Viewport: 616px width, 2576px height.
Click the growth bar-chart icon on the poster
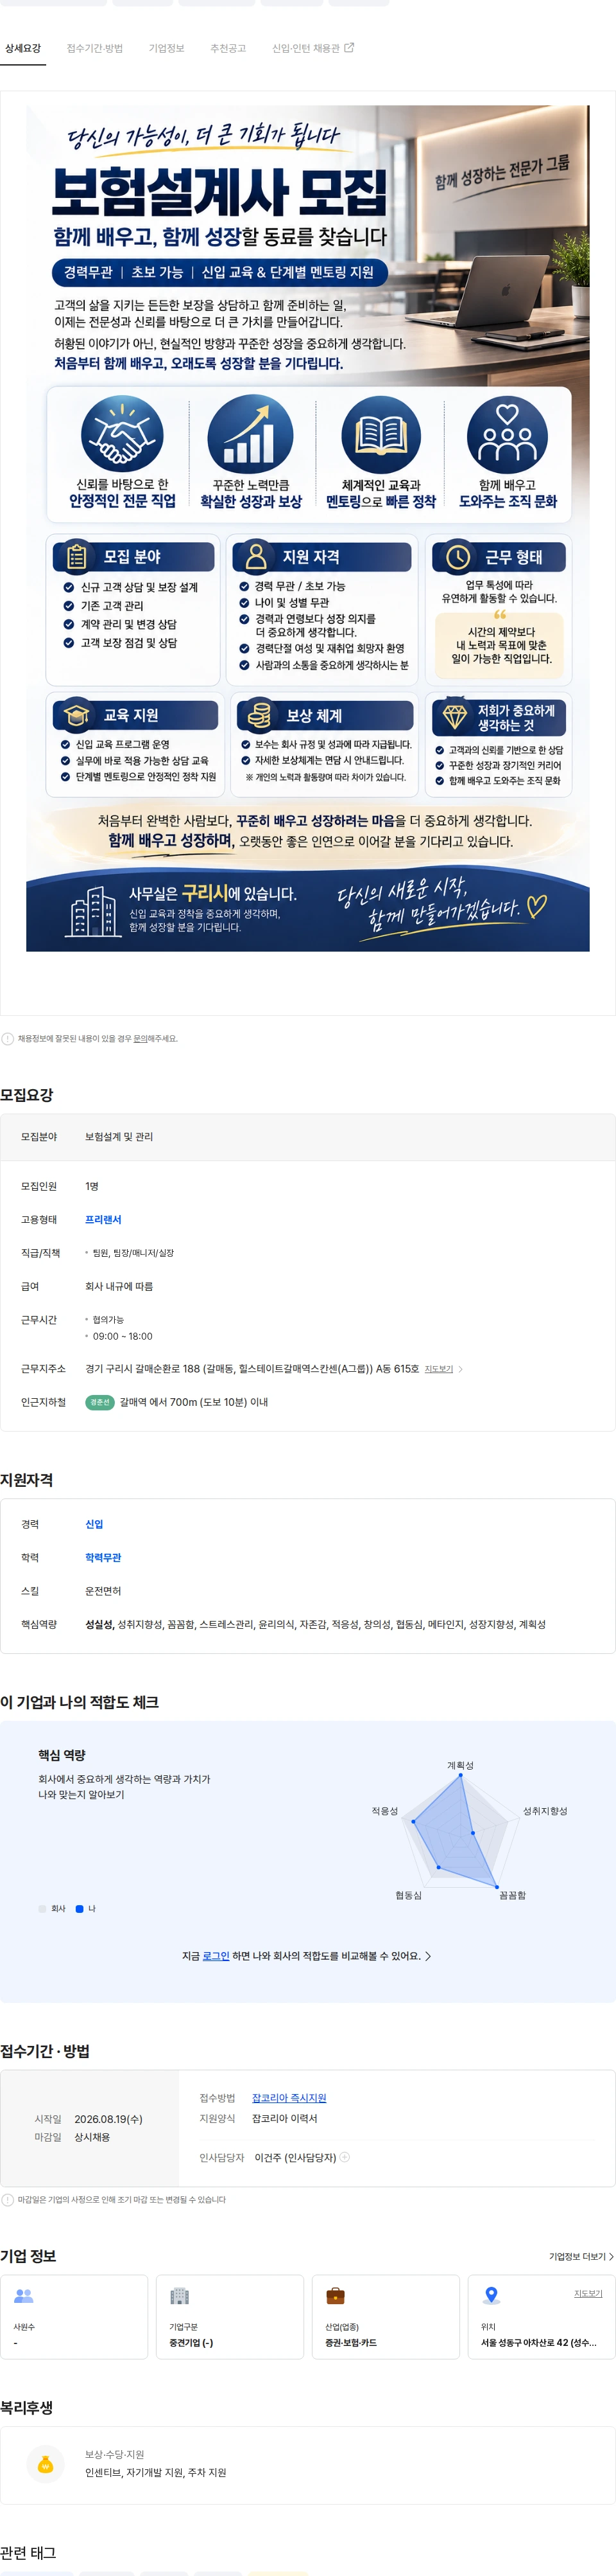click(x=250, y=435)
